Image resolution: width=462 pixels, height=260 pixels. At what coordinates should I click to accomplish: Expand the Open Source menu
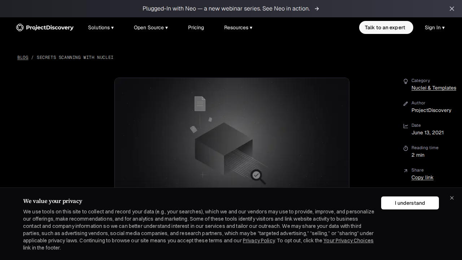click(x=151, y=27)
